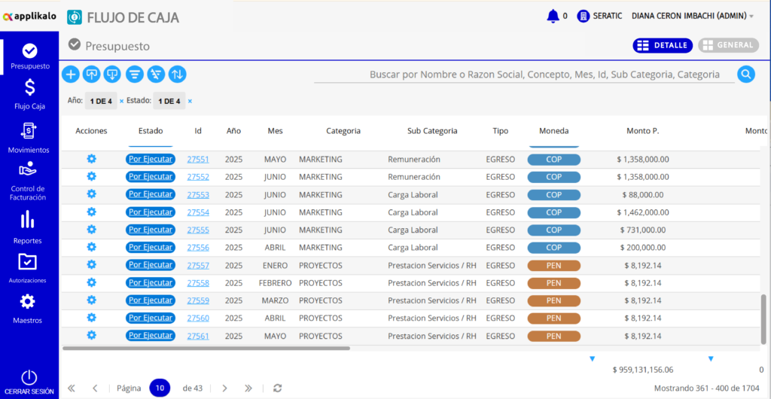Open the DIANA CERON IMBACHI user dropdown
771x399 pixels.
tap(693, 17)
